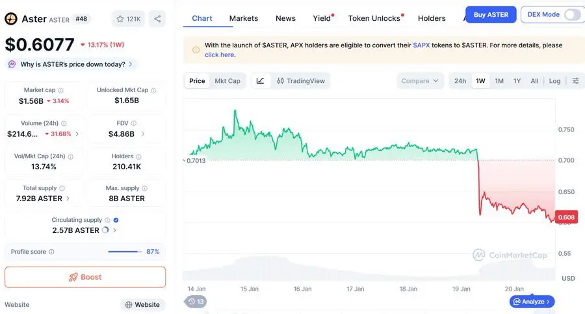Select the 1M time range
Screen dimensions: 585x314
[x=499, y=81]
